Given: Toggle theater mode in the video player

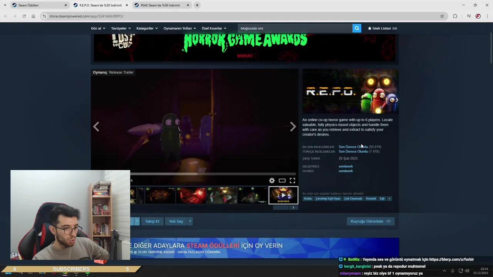Looking at the screenshot, I should pos(282,180).
